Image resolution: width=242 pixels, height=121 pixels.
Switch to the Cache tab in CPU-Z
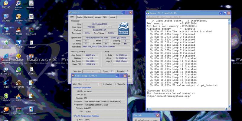coord(80,17)
